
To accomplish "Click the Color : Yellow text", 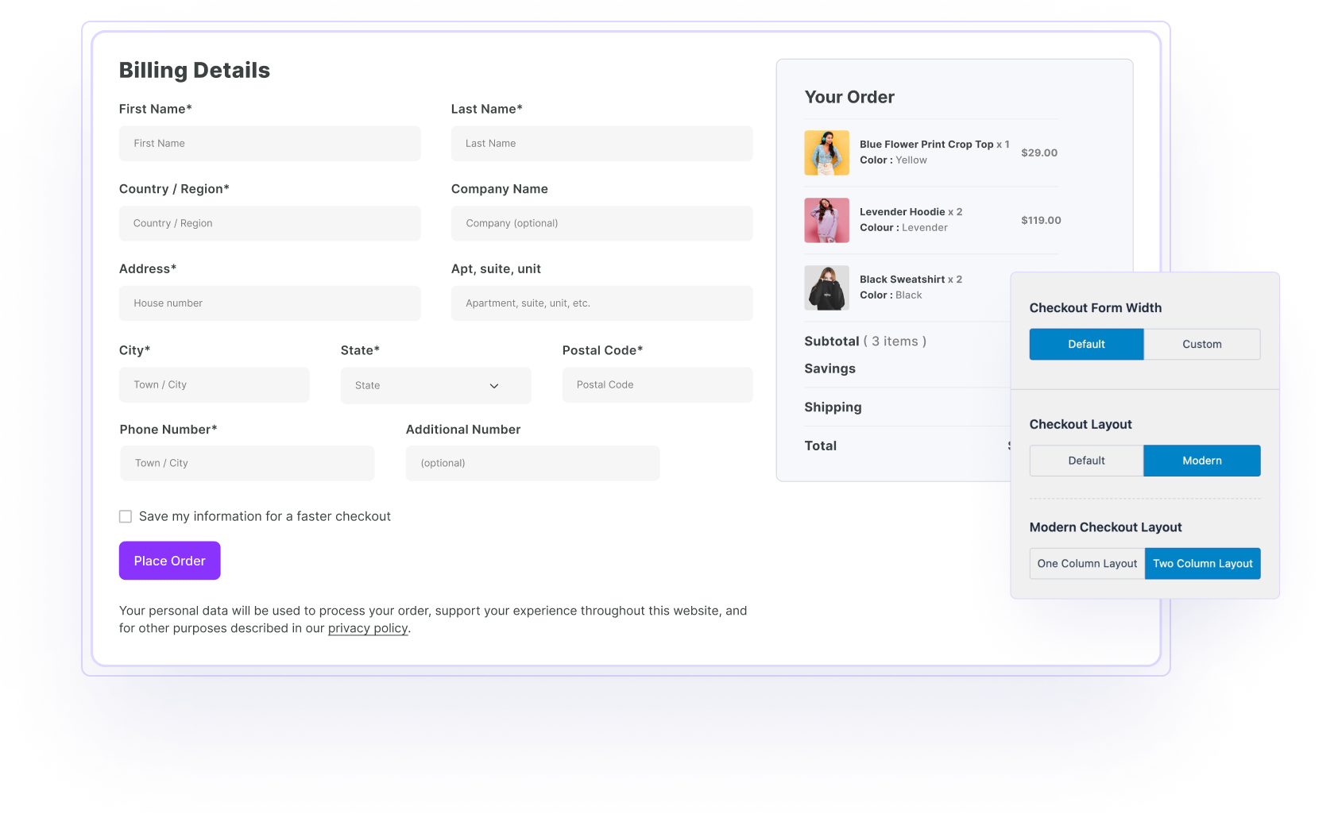I will coord(893,160).
